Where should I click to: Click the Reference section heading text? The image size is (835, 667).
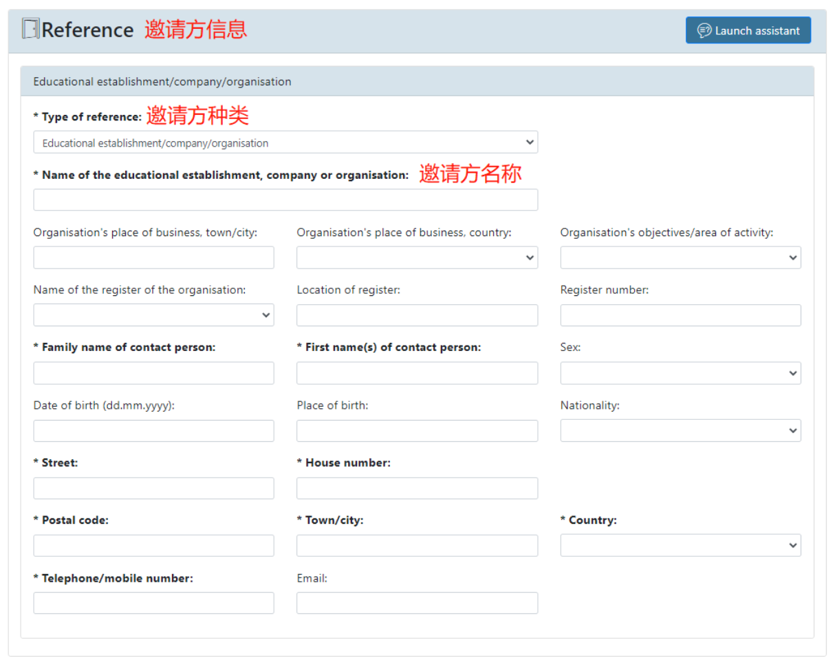pos(87,30)
